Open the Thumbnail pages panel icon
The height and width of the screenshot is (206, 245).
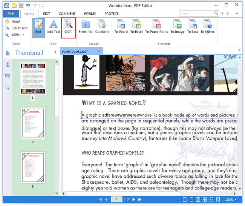(x=8, y=53)
